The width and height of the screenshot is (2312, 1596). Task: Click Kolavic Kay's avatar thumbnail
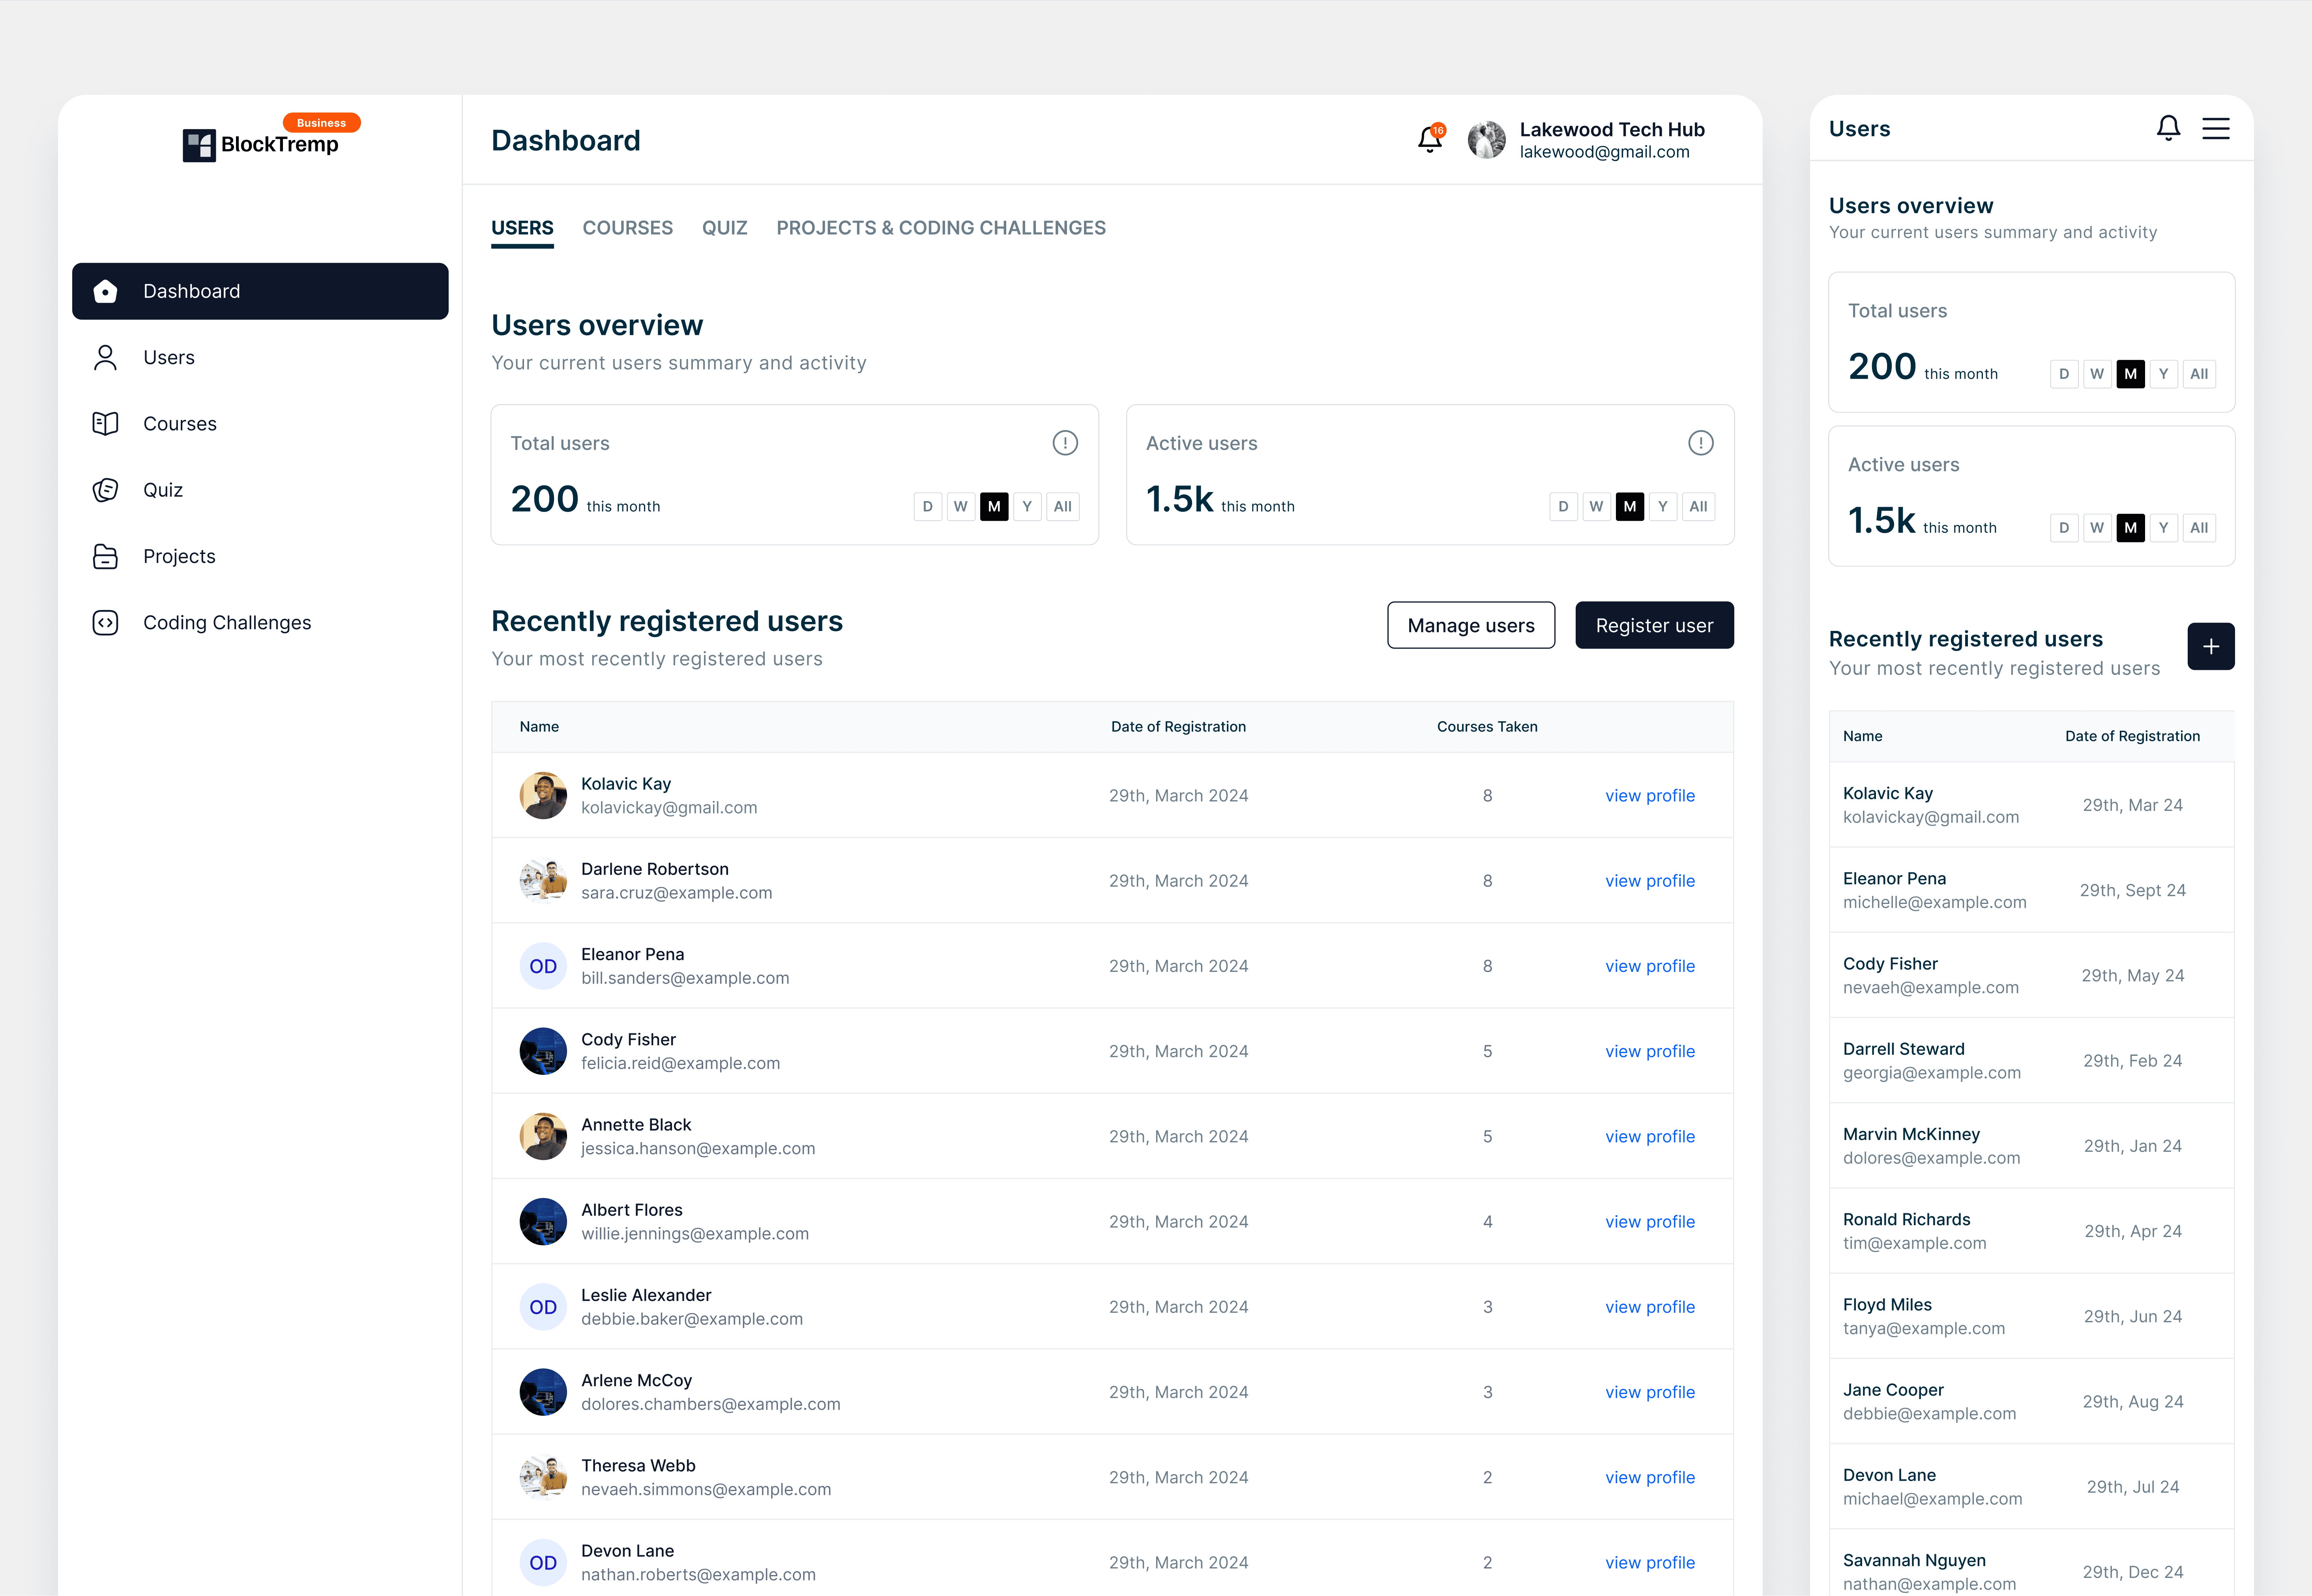543,795
